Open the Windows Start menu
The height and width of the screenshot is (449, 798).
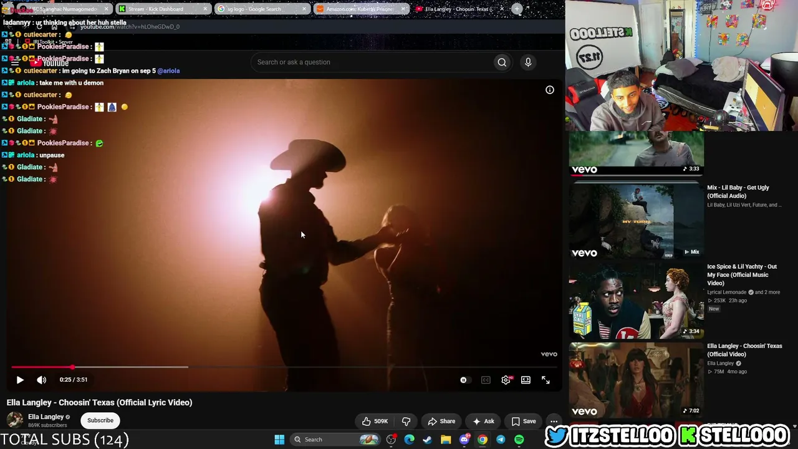coord(279,440)
